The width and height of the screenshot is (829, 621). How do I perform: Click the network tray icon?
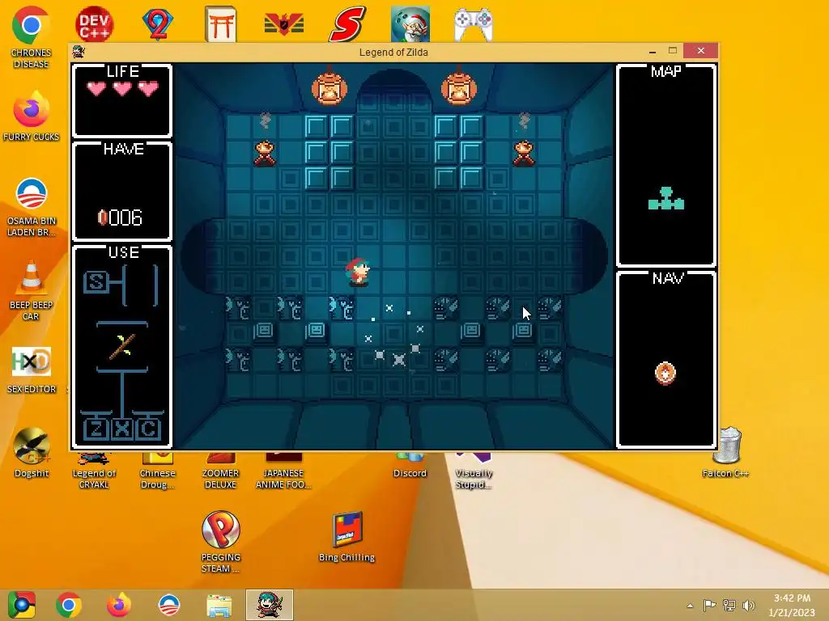(x=729, y=605)
